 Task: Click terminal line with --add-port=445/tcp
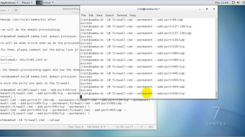(x=132, y=67)
